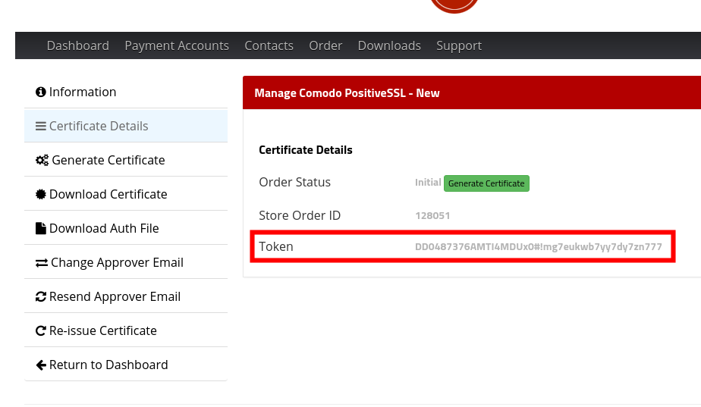The image size is (701, 407).
Task: Click the Token value string
Action: pos(538,247)
